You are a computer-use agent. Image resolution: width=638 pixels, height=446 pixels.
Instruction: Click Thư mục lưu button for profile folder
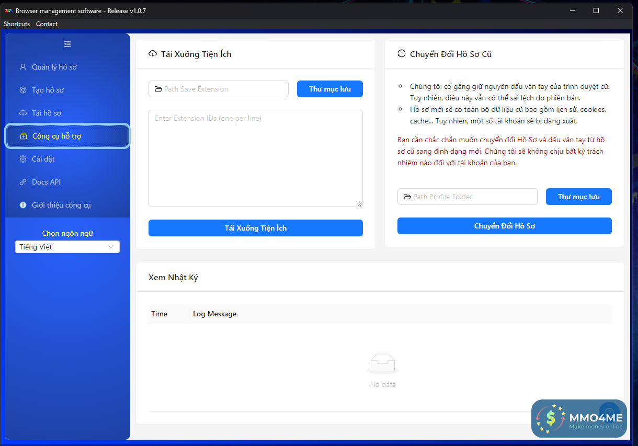[x=579, y=197]
